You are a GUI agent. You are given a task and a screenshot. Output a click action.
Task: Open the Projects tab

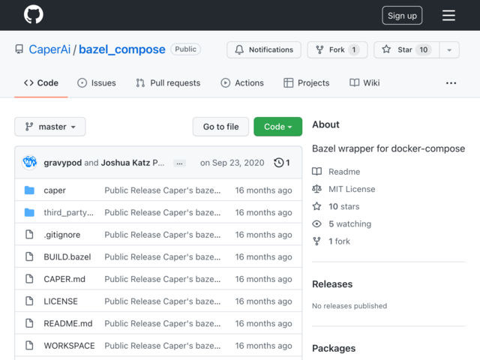point(307,83)
